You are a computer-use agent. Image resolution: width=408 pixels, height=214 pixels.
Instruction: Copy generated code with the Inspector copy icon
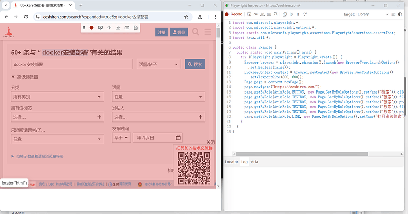pyautogui.click(x=285, y=14)
